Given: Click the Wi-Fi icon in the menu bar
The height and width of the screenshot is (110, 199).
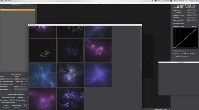Looking at the screenshot, I should coord(159,1).
